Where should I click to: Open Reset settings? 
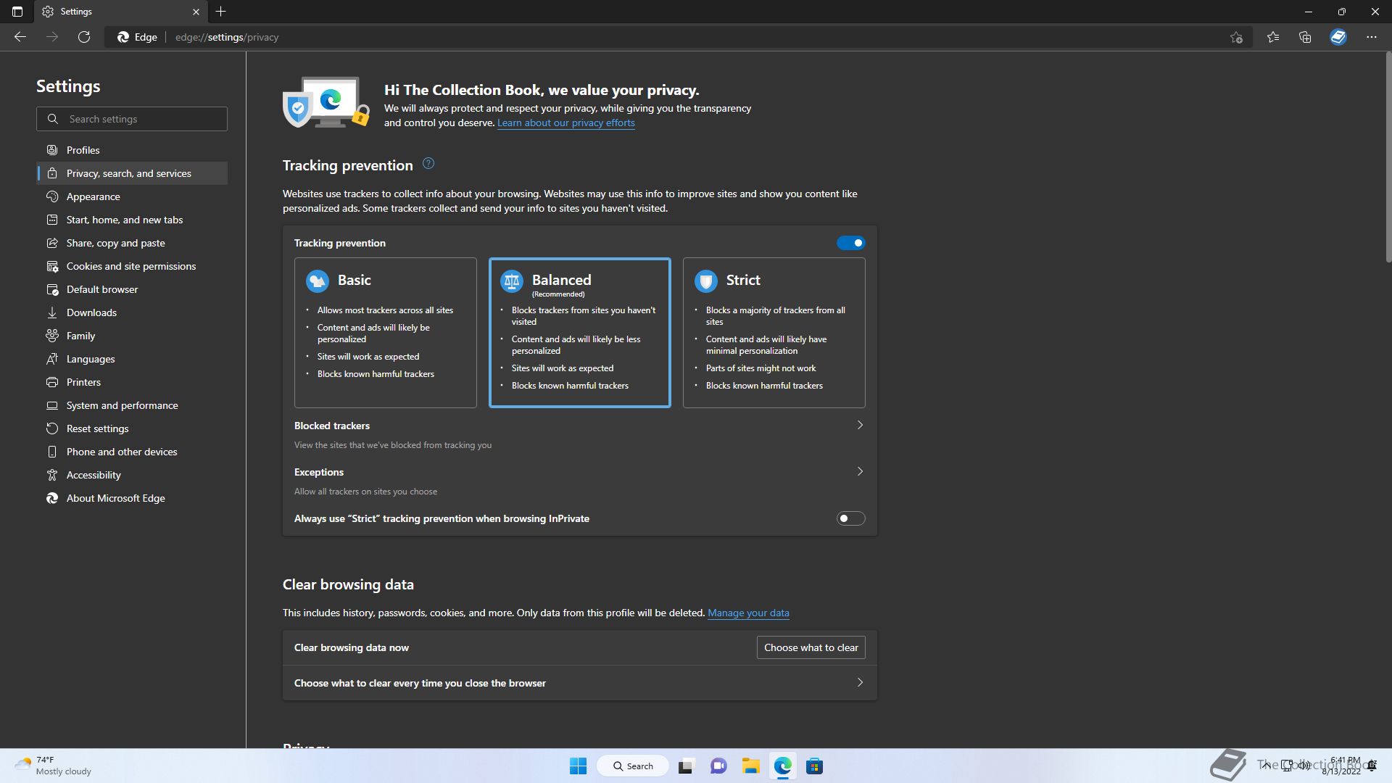tap(132, 428)
